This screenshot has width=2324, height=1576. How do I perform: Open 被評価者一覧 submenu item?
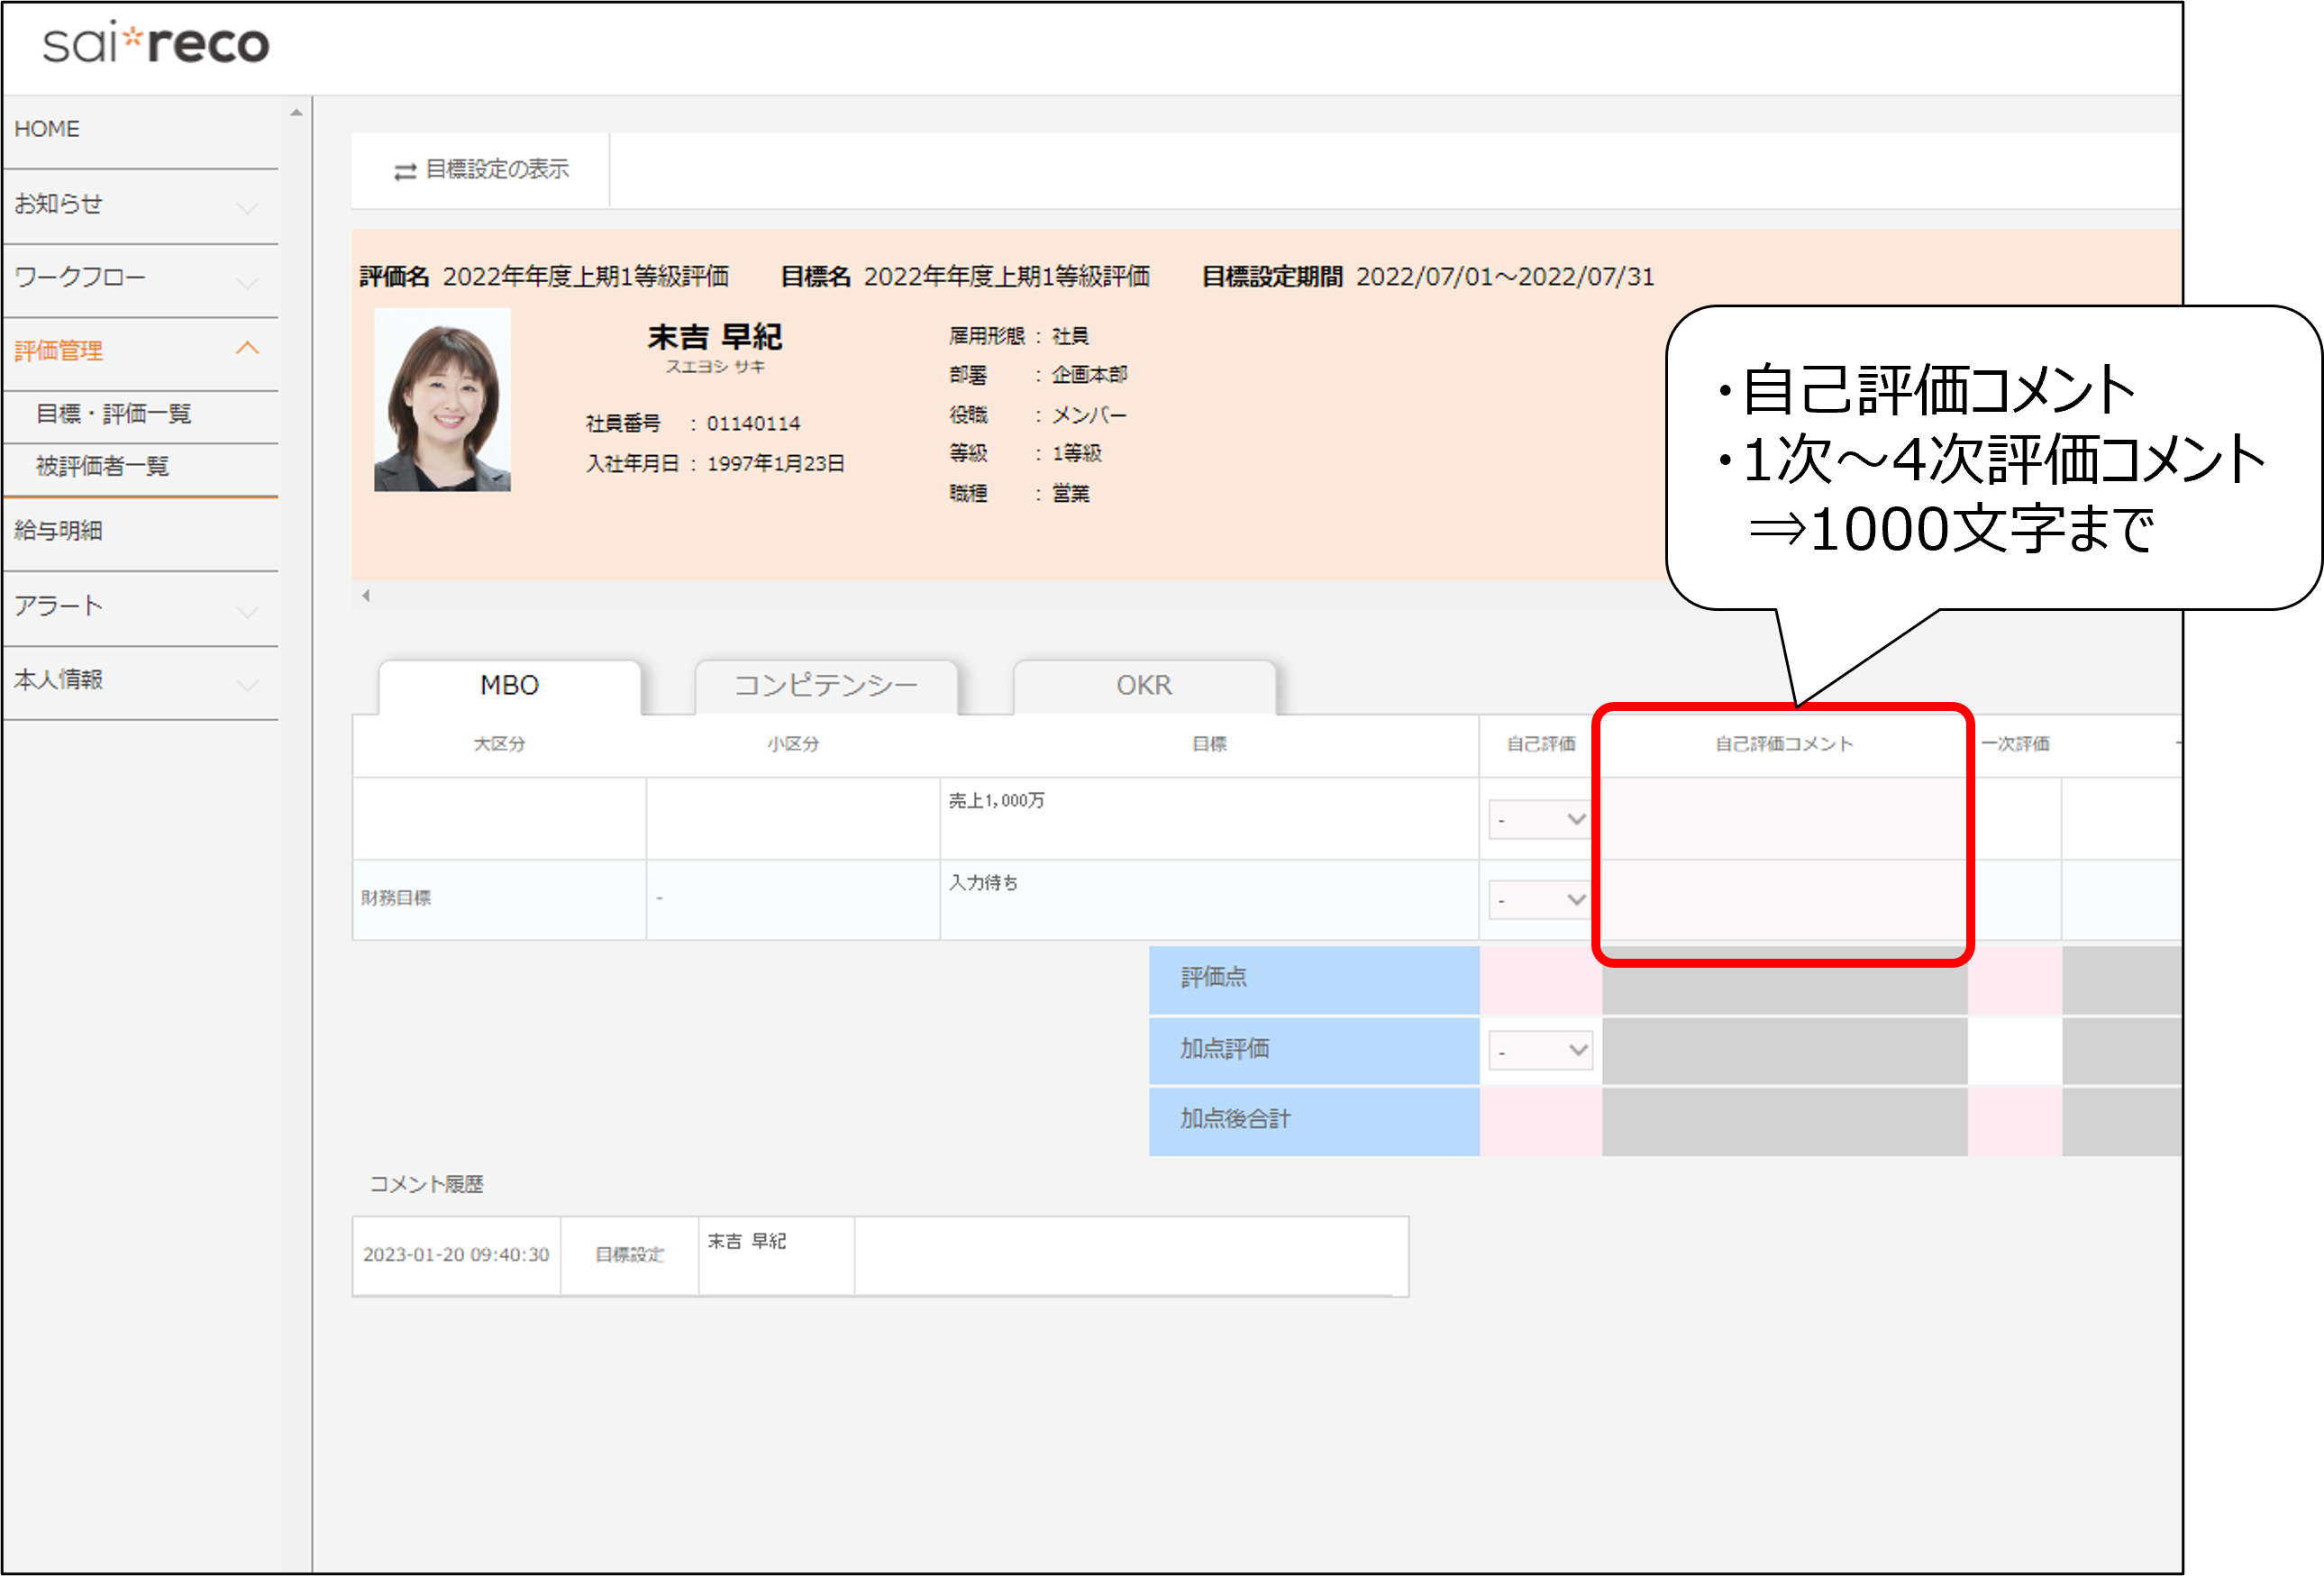pyautogui.click(x=102, y=466)
